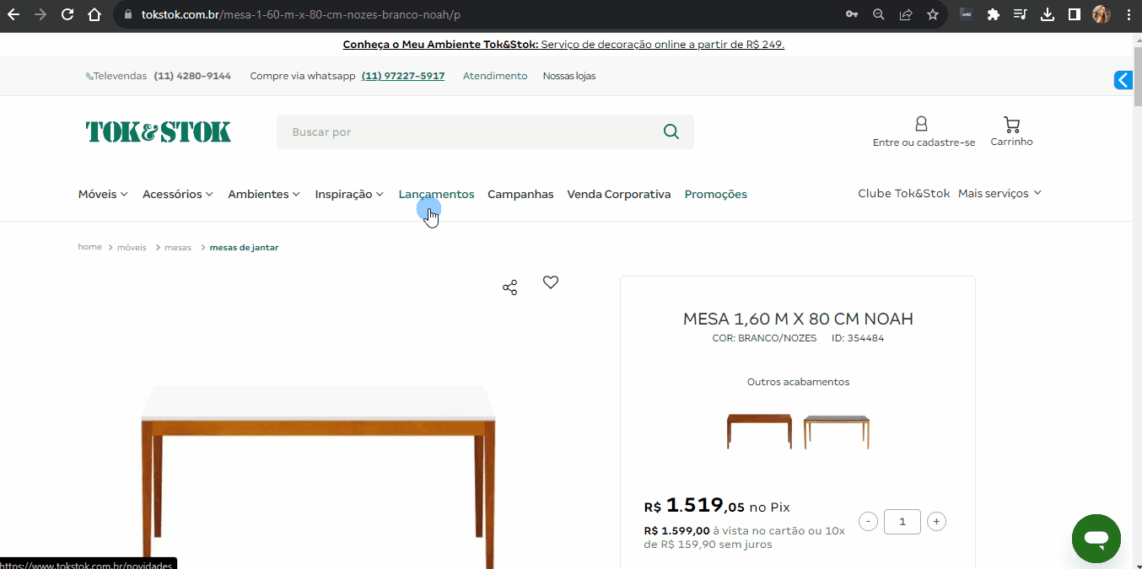Increase quantity with plus button

click(936, 521)
